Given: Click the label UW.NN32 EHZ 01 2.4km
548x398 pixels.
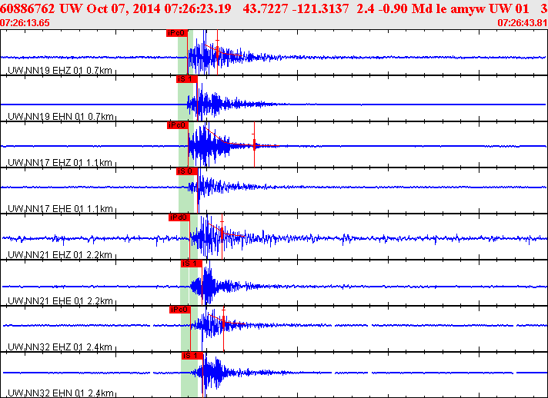Looking at the screenshot, I should coord(60,347).
